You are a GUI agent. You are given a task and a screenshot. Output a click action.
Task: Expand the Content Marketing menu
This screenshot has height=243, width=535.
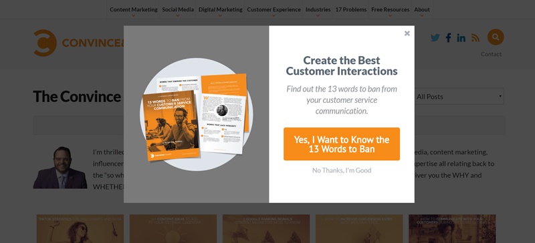[x=133, y=9]
